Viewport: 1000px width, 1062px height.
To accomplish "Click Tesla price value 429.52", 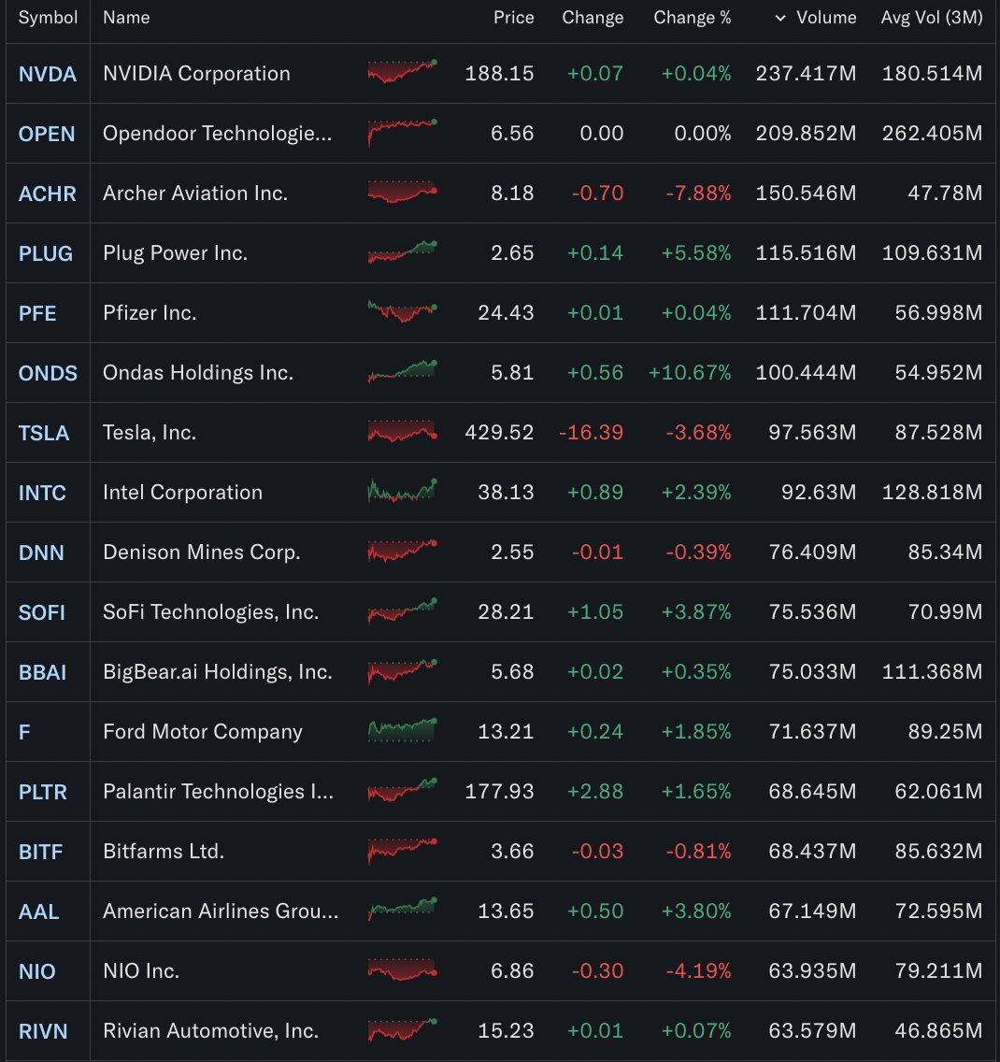I will [499, 432].
